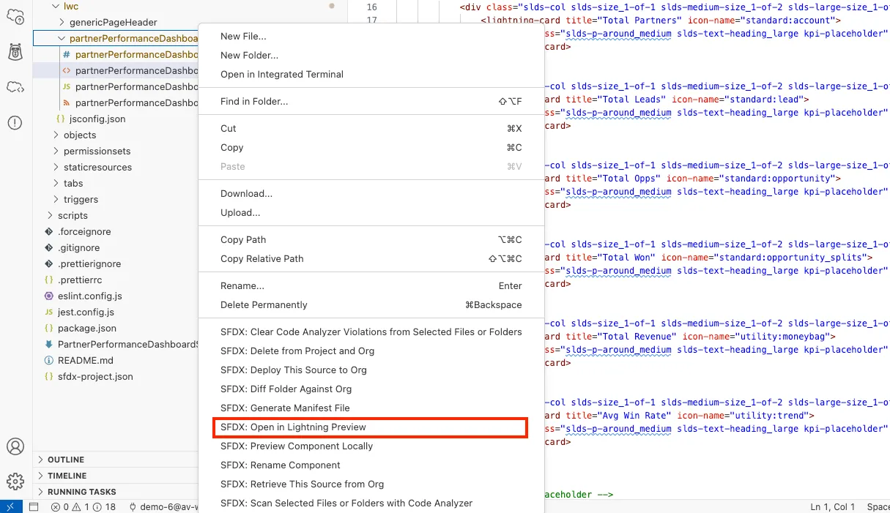Click the demo-6 org plug status item
This screenshot has height=513, width=890.
point(161,506)
